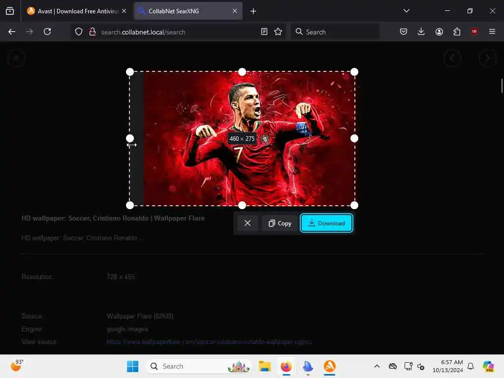The height and width of the screenshot is (378, 504).
Task: Switch to the CollabNet SearXNG tab
Action: [189, 11]
